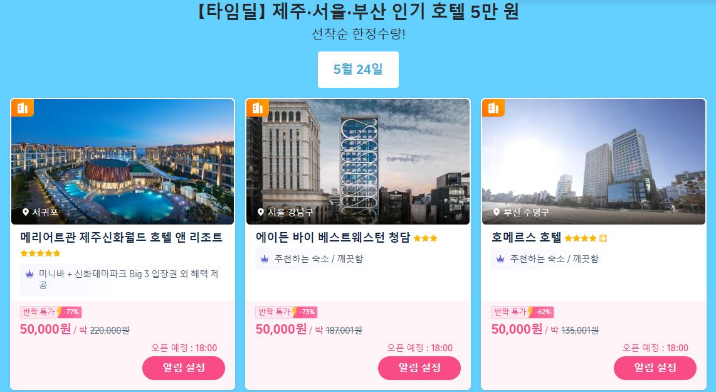Click the hotel badge icon on Jeju Shinhwa World card
This screenshot has height=392, width=716.
(x=23, y=108)
